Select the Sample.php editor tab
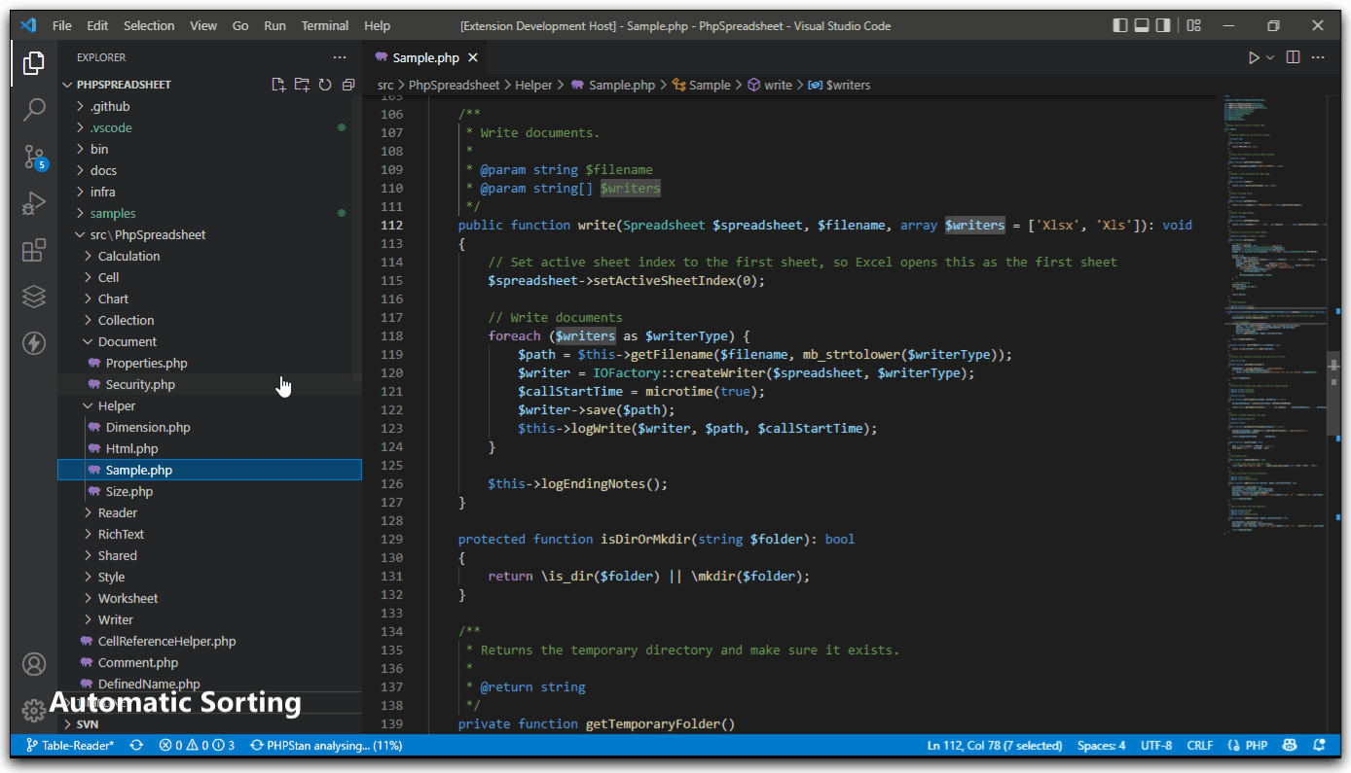The image size is (1351, 773). coord(425,58)
